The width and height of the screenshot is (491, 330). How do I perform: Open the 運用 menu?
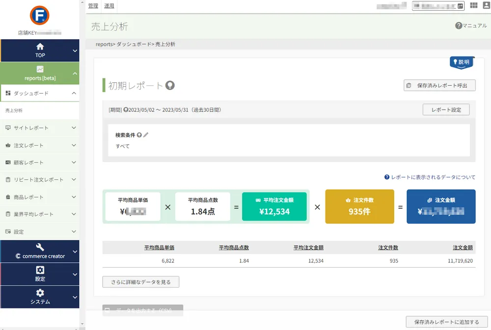coord(109,6)
